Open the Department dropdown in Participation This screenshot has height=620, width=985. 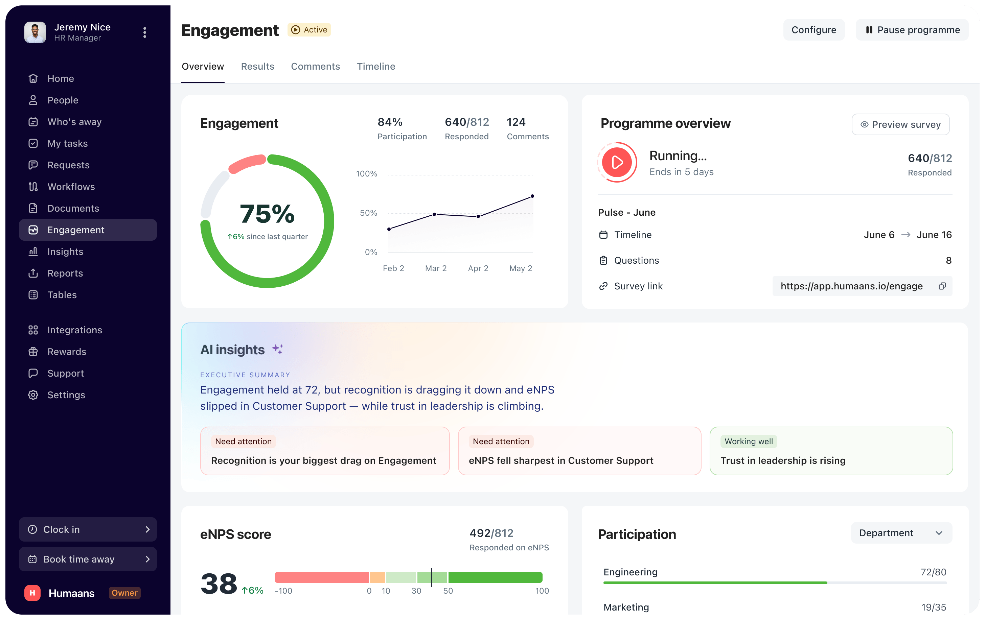901,533
